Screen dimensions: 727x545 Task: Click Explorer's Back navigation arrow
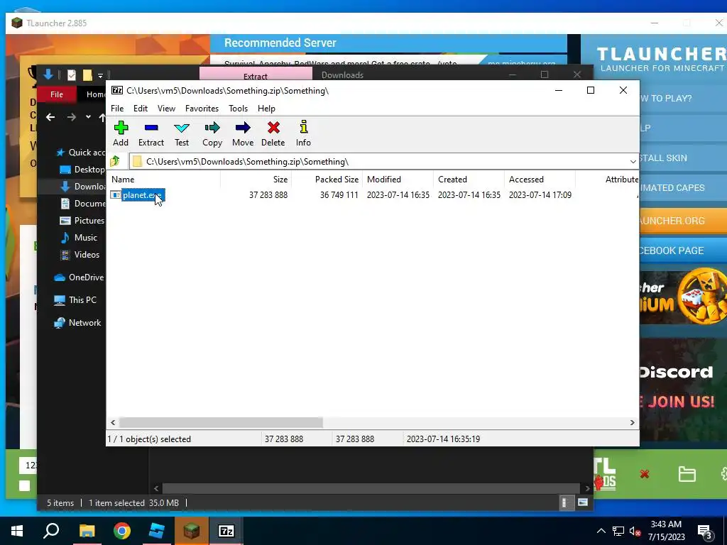[50, 118]
